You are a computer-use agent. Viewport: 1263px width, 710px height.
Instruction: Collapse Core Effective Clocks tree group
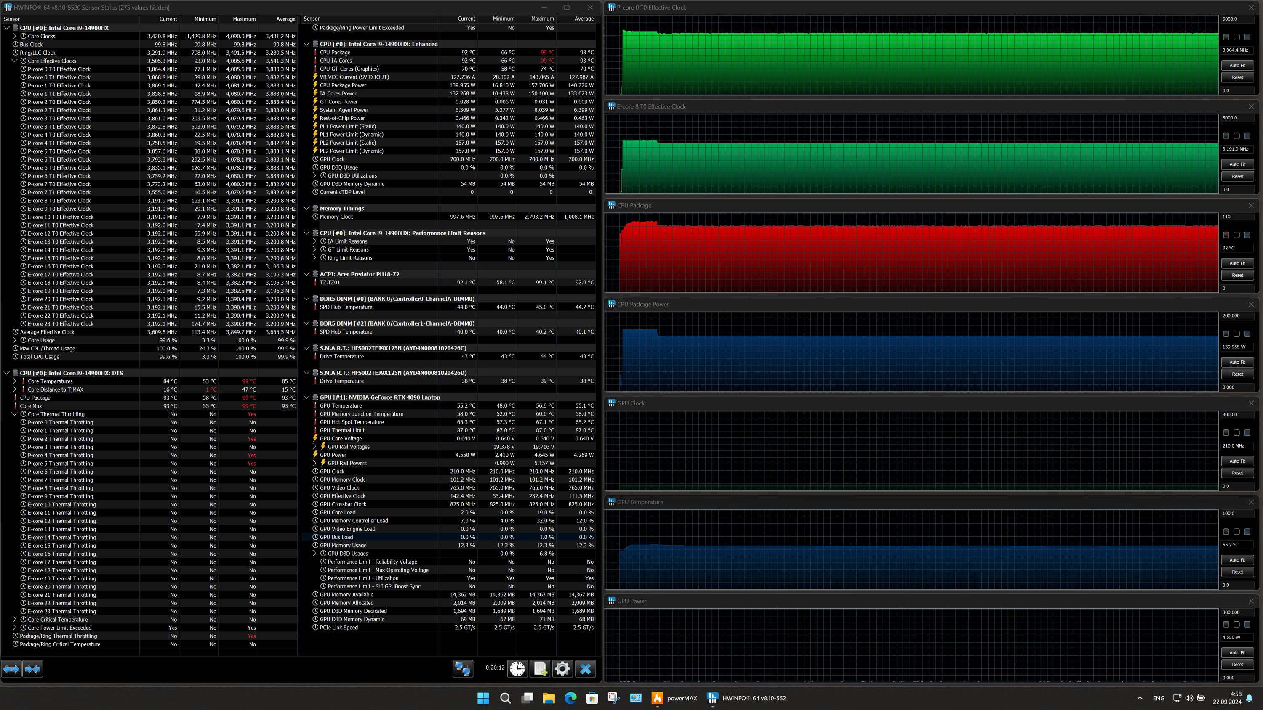coord(14,61)
